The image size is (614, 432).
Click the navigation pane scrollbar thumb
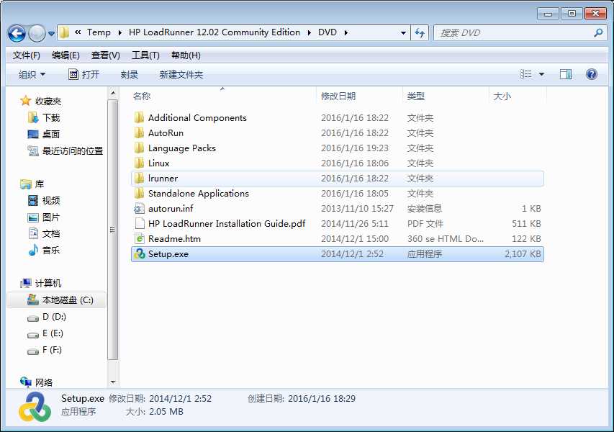[113, 230]
